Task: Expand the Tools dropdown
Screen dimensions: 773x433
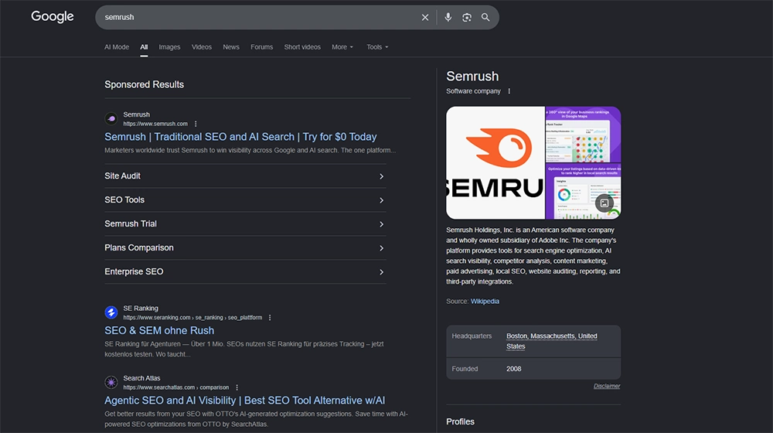Action: click(378, 47)
